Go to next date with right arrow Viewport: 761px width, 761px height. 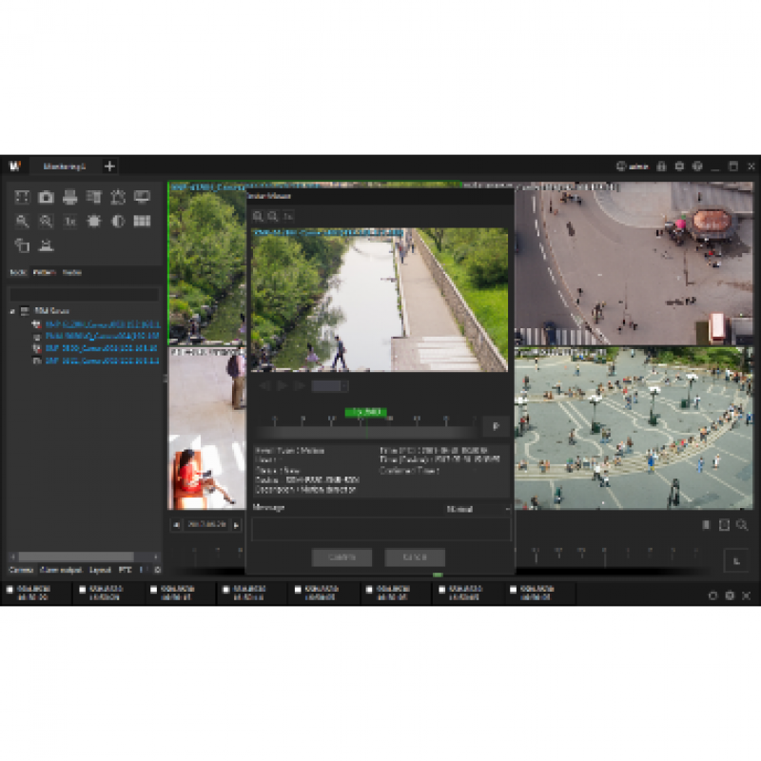tap(236, 525)
